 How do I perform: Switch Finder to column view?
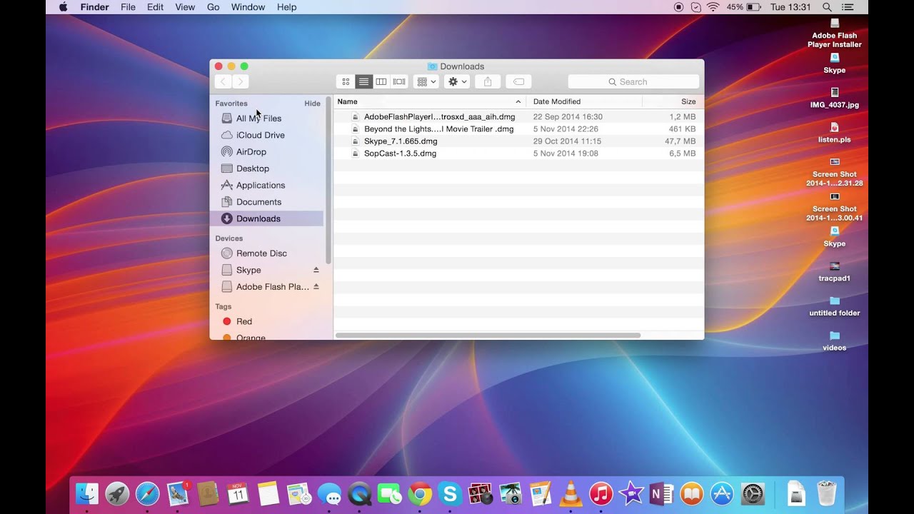coord(381,82)
